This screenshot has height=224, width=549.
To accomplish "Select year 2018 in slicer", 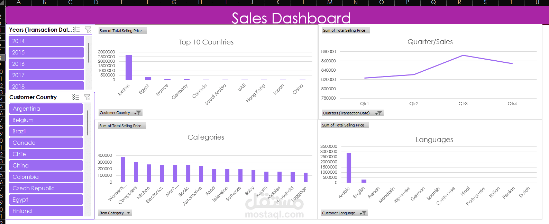I will click(x=46, y=85).
